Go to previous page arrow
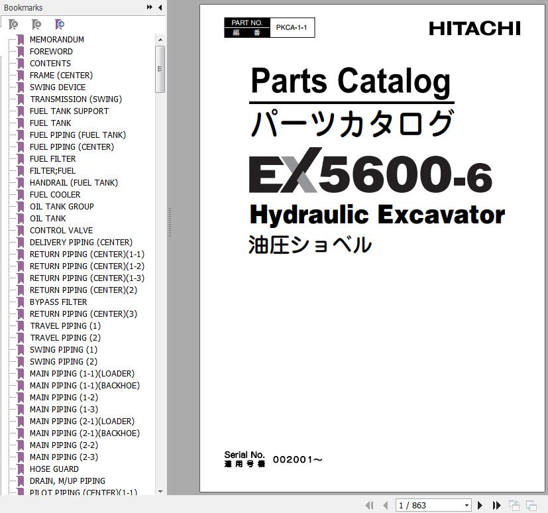This screenshot has width=548, height=513. pos(386,505)
